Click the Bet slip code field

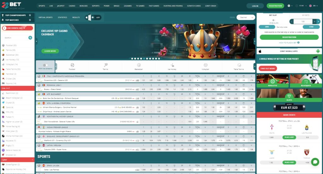(x=289, y=27)
